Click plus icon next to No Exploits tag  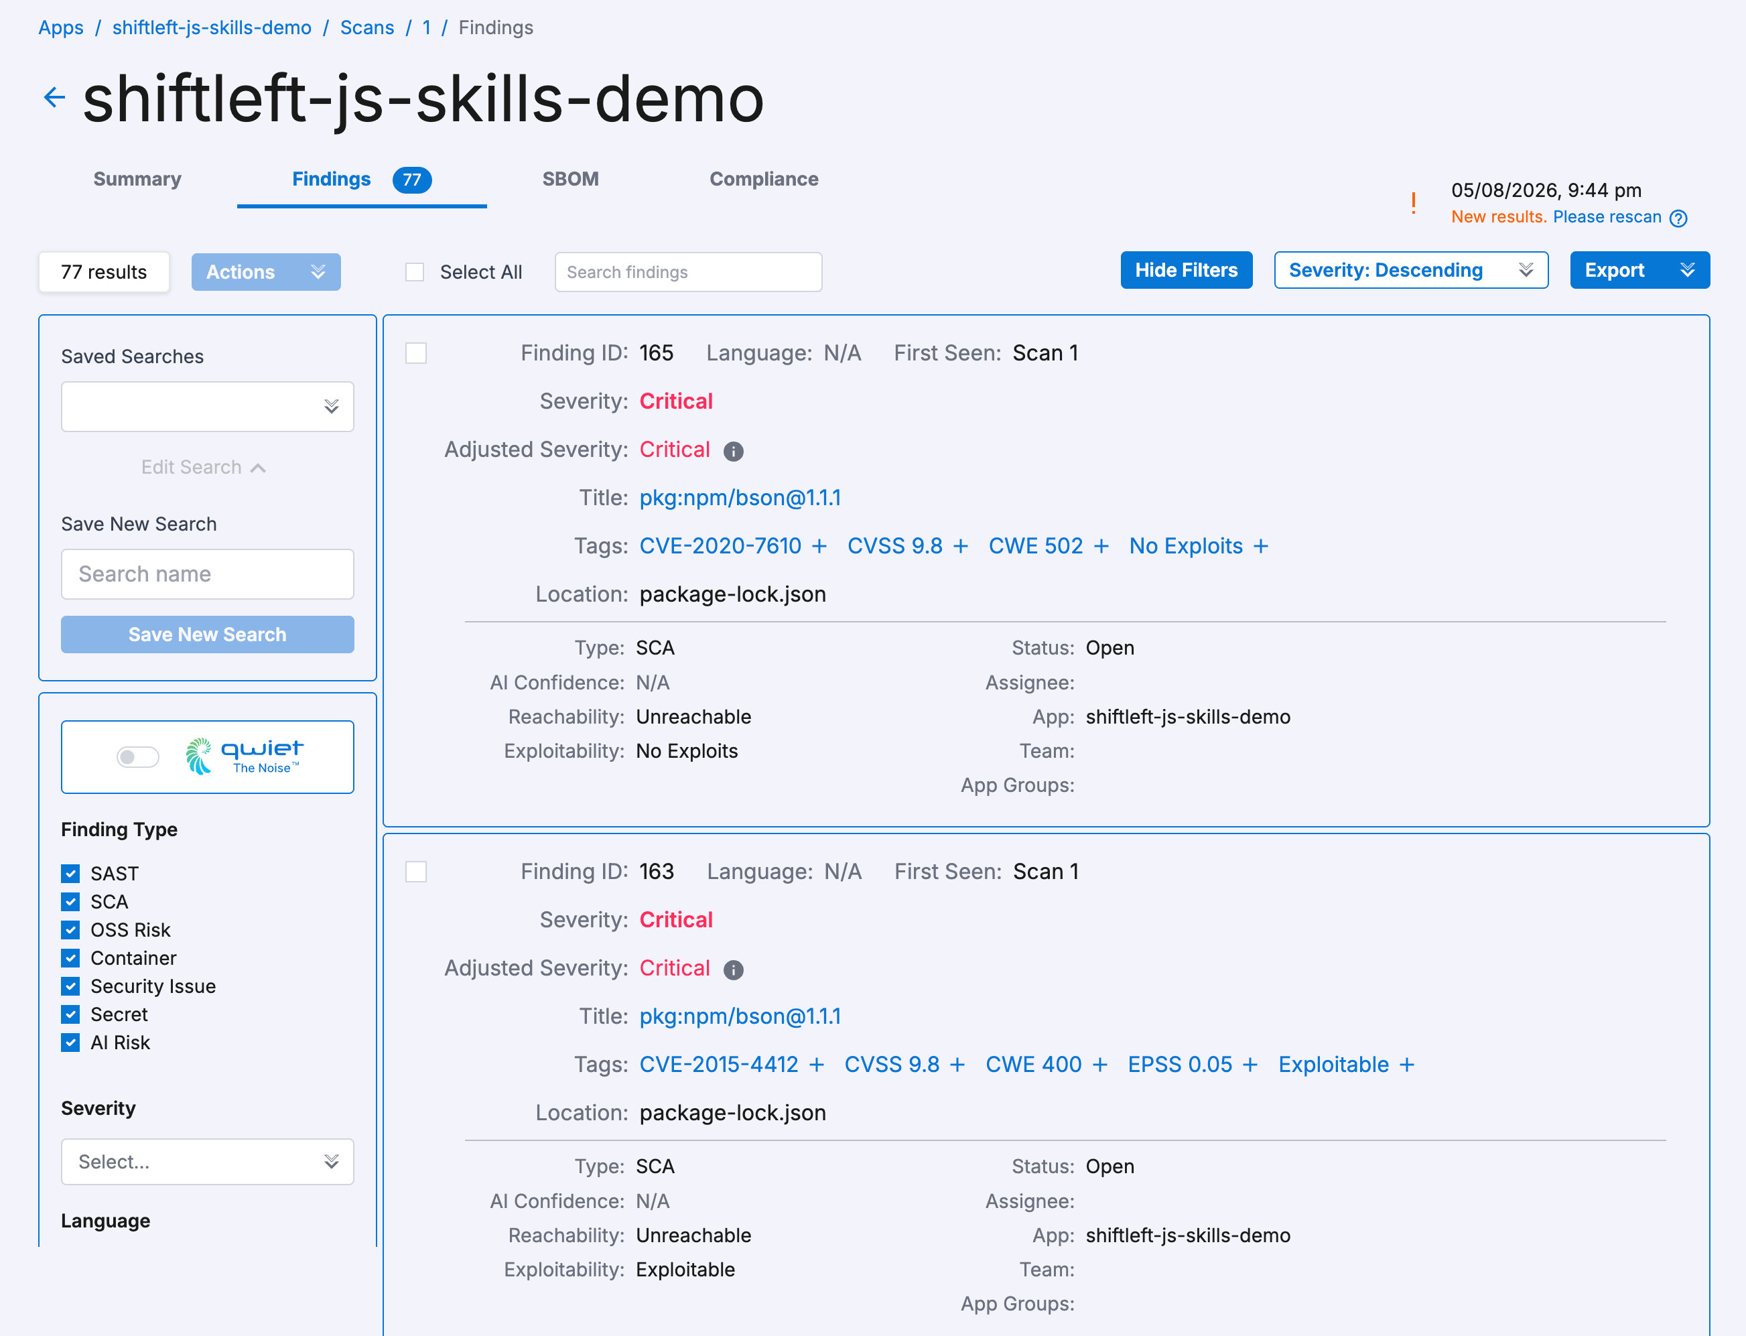tap(1261, 546)
